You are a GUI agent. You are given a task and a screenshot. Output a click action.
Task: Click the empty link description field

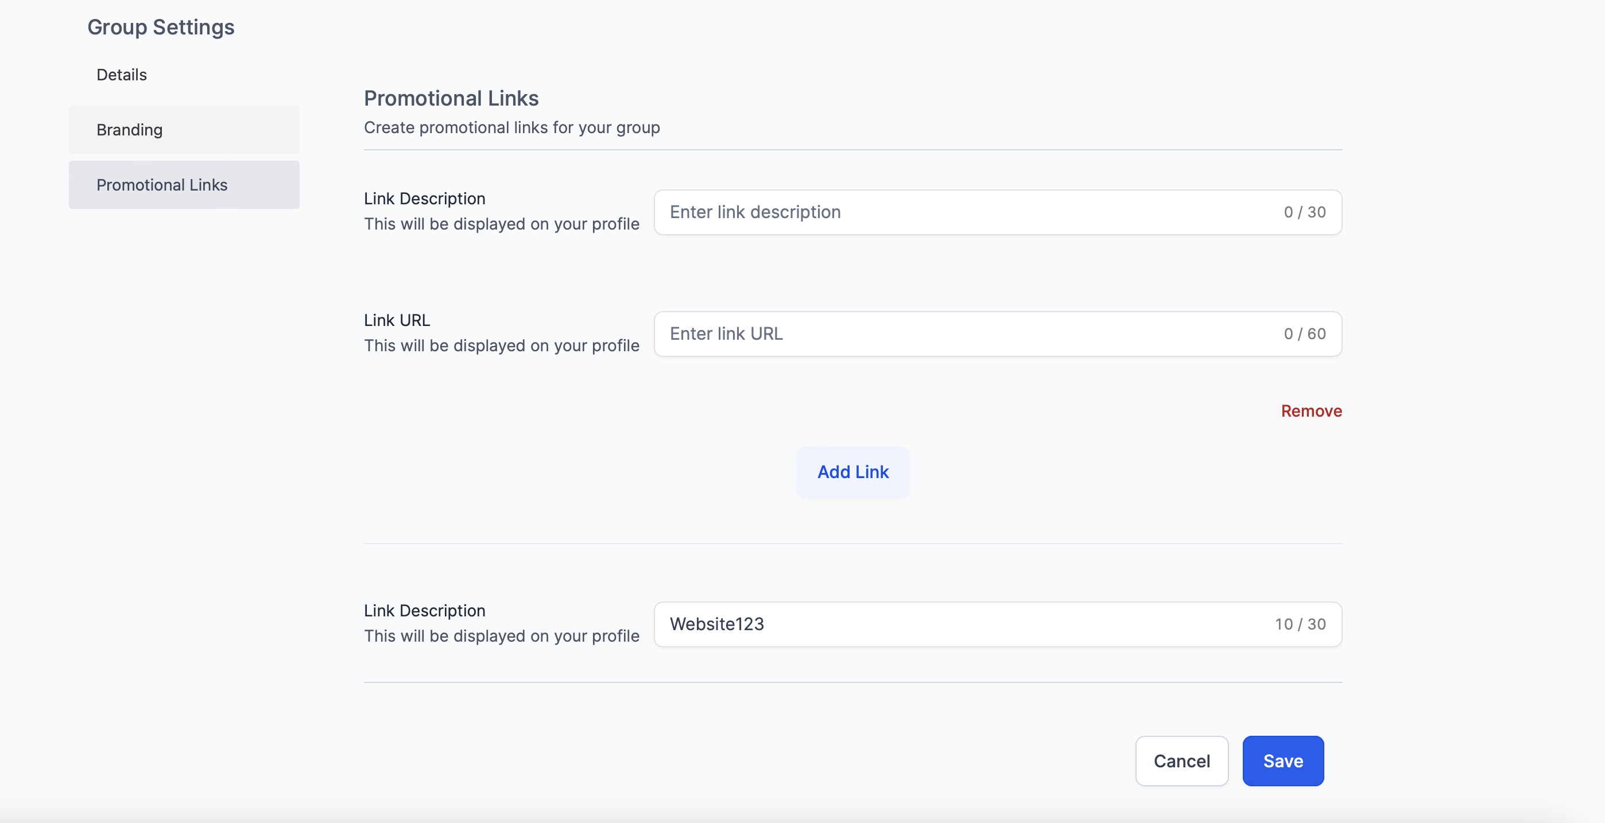coord(966,212)
